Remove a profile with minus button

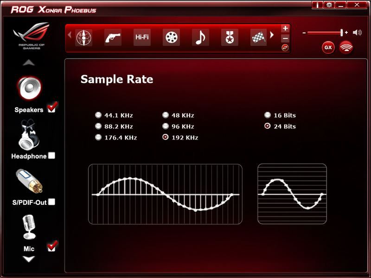(285, 38)
